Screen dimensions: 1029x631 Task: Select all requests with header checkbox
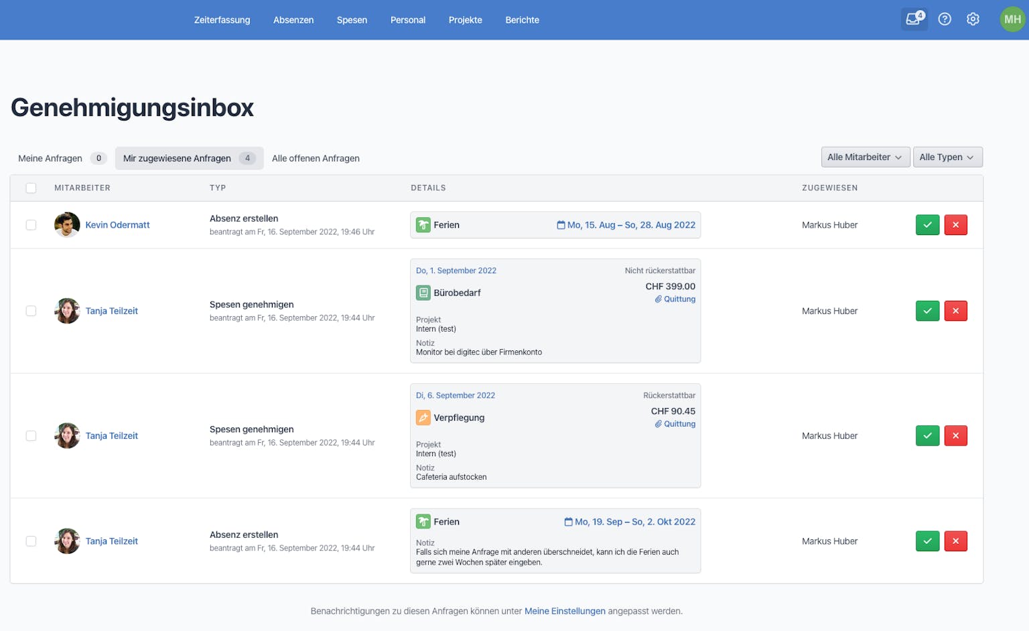coord(31,188)
